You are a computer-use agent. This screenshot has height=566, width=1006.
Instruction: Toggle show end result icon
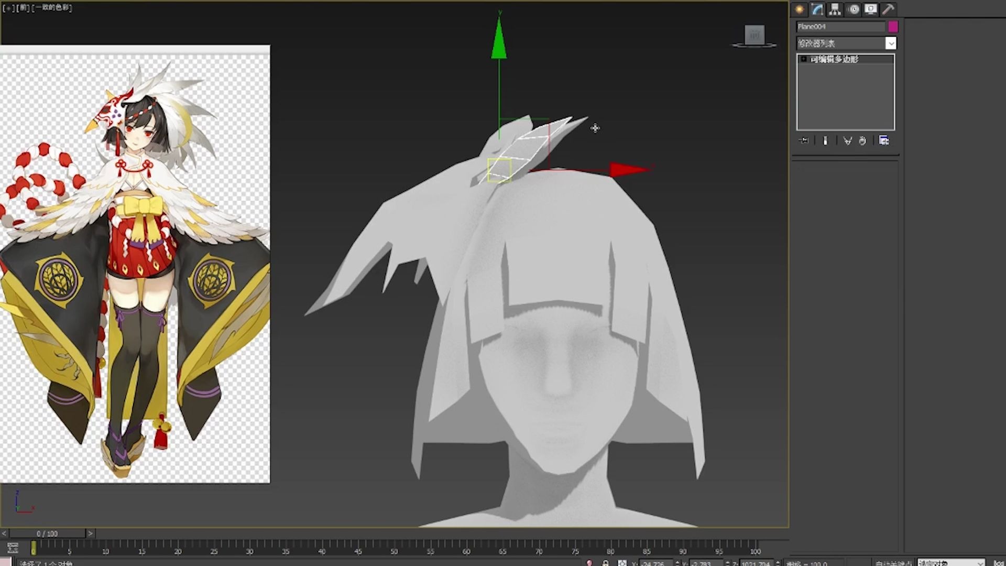point(825,140)
